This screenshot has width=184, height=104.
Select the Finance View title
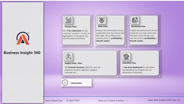[x=70, y=26]
